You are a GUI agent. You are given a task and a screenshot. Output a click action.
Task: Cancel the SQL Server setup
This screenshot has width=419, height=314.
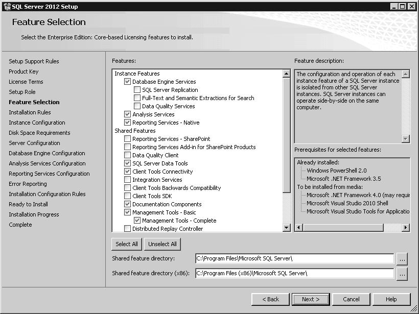click(351, 299)
